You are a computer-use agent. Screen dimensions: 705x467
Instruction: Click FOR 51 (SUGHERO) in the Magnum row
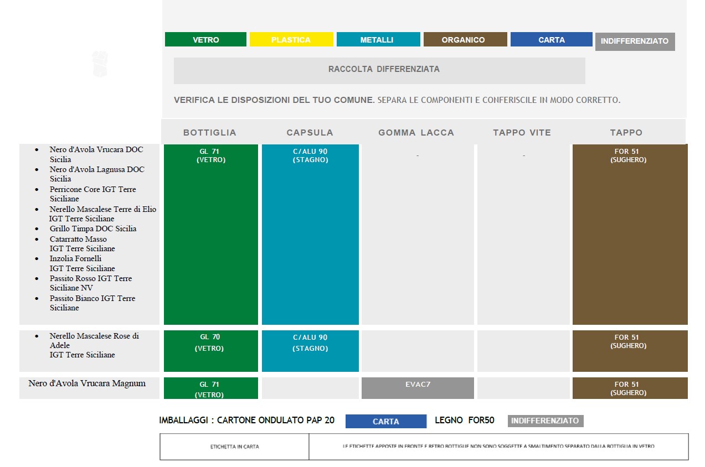point(630,388)
